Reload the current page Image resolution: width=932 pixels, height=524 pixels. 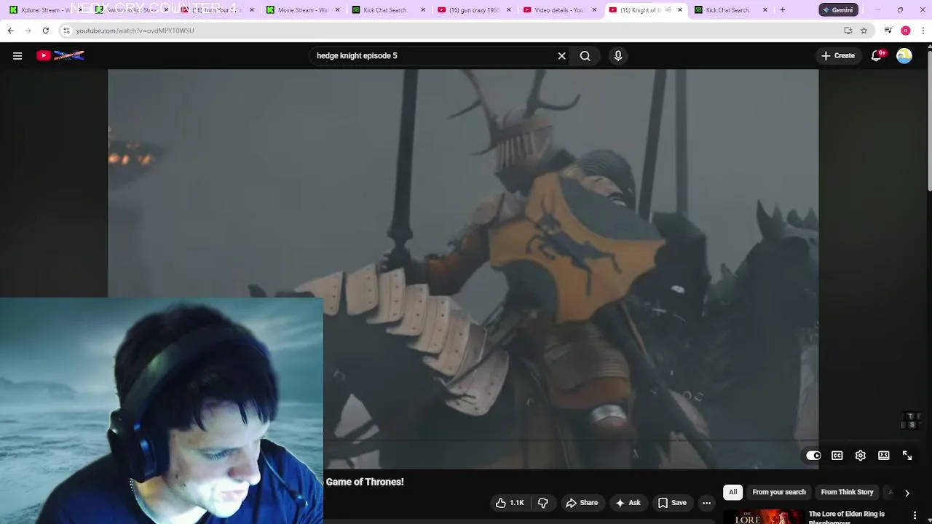click(x=45, y=31)
